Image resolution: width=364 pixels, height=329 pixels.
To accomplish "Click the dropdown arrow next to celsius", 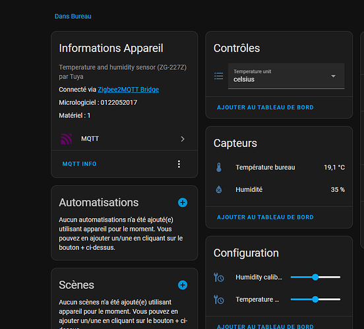I will (334, 76).
